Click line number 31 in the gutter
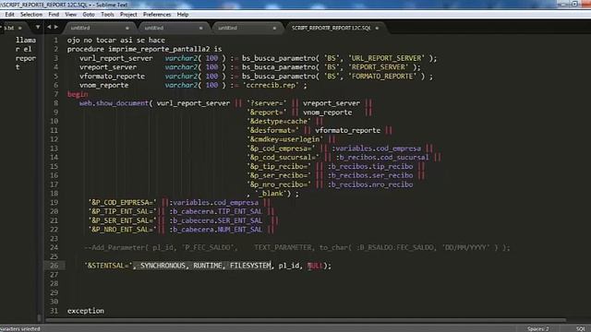 coord(54,311)
